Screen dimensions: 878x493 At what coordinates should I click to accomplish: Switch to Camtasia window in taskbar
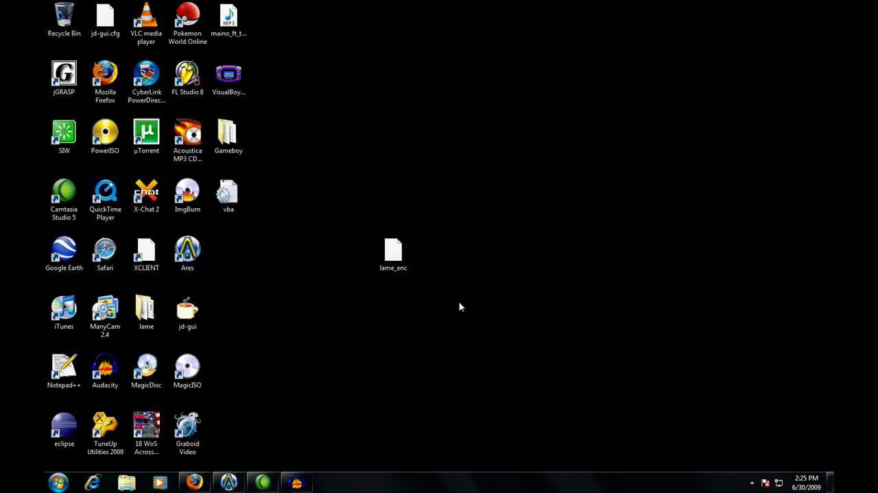(x=263, y=483)
